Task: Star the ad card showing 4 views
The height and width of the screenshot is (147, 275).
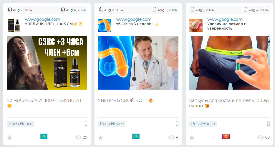Action: coord(100,138)
